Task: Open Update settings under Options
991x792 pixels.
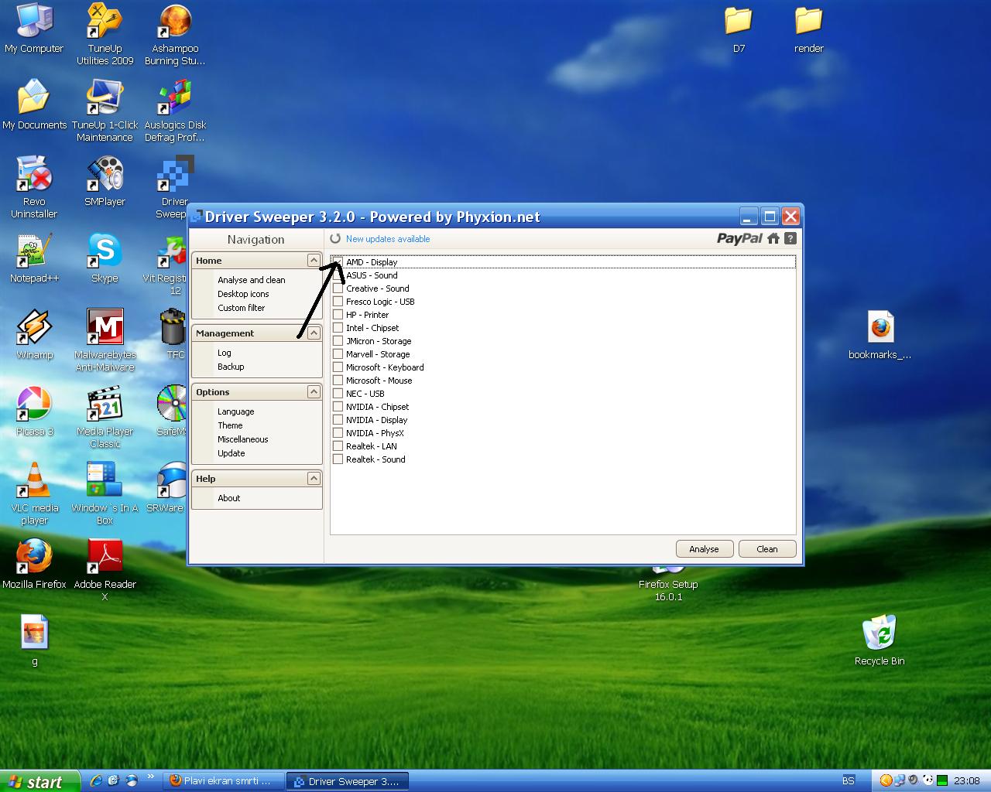Action: 231,453
